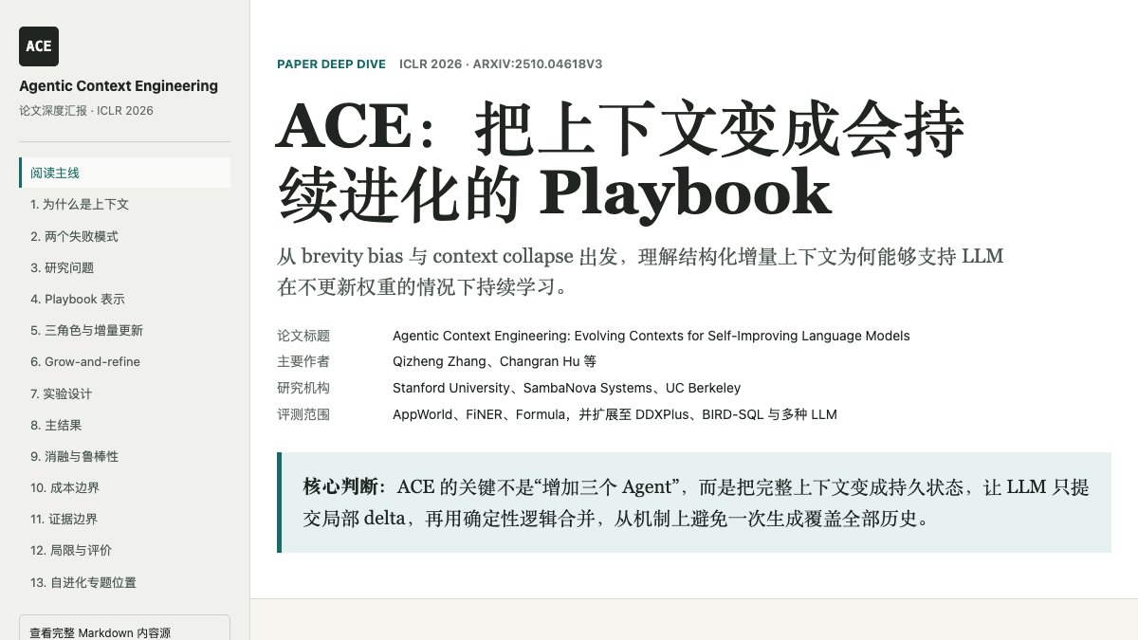This screenshot has width=1138, height=640.
Task: Open 10. 成本边界 section
Action: 124,487
